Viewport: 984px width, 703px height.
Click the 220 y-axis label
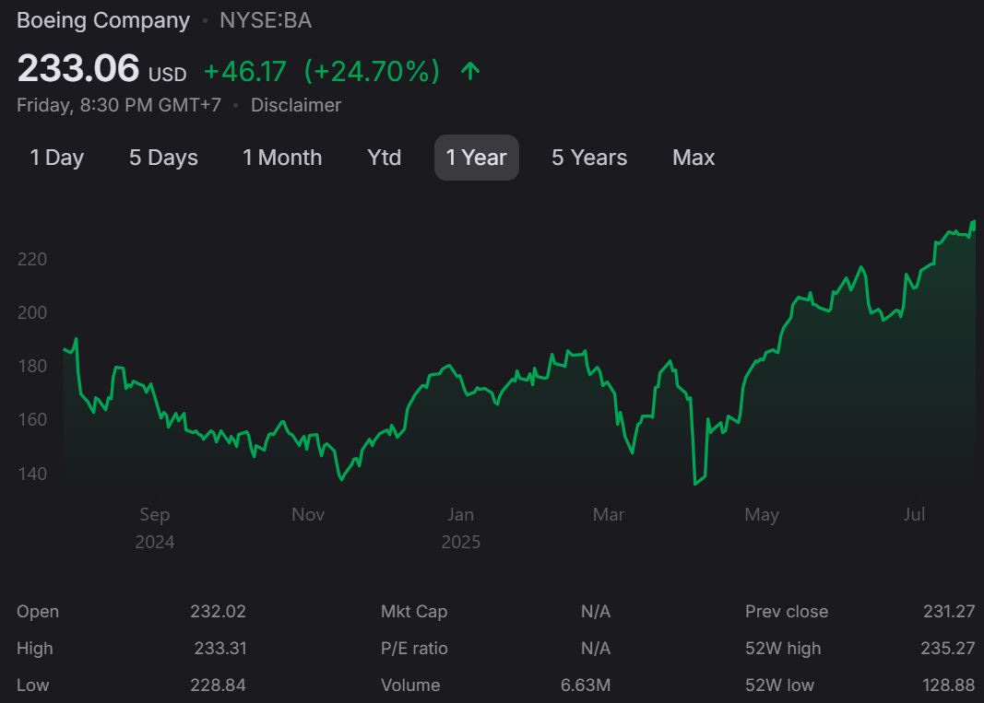pos(32,259)
